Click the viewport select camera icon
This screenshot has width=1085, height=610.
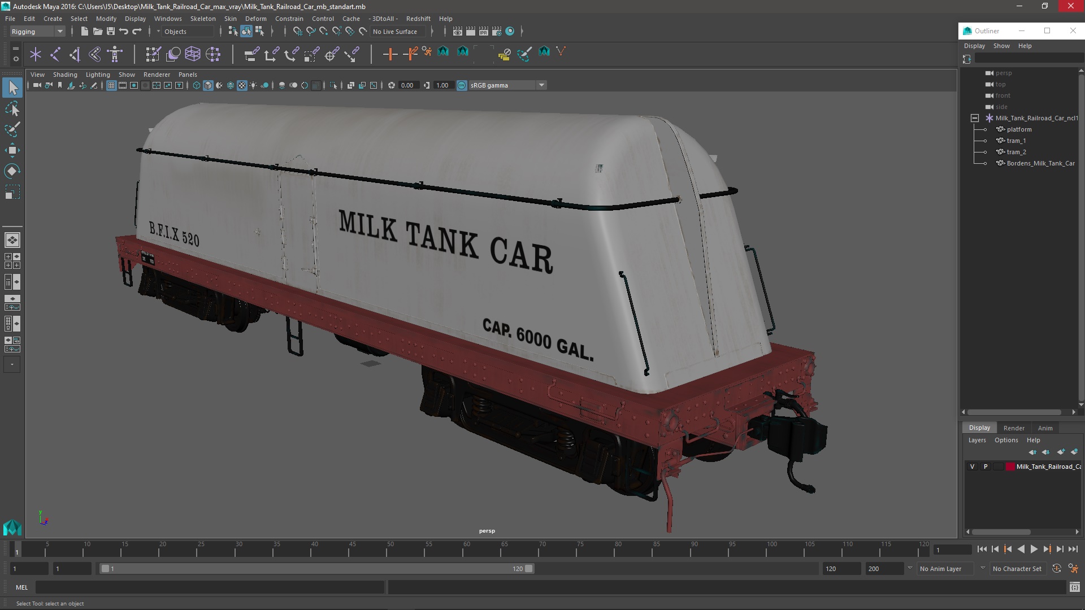point(37,85)
